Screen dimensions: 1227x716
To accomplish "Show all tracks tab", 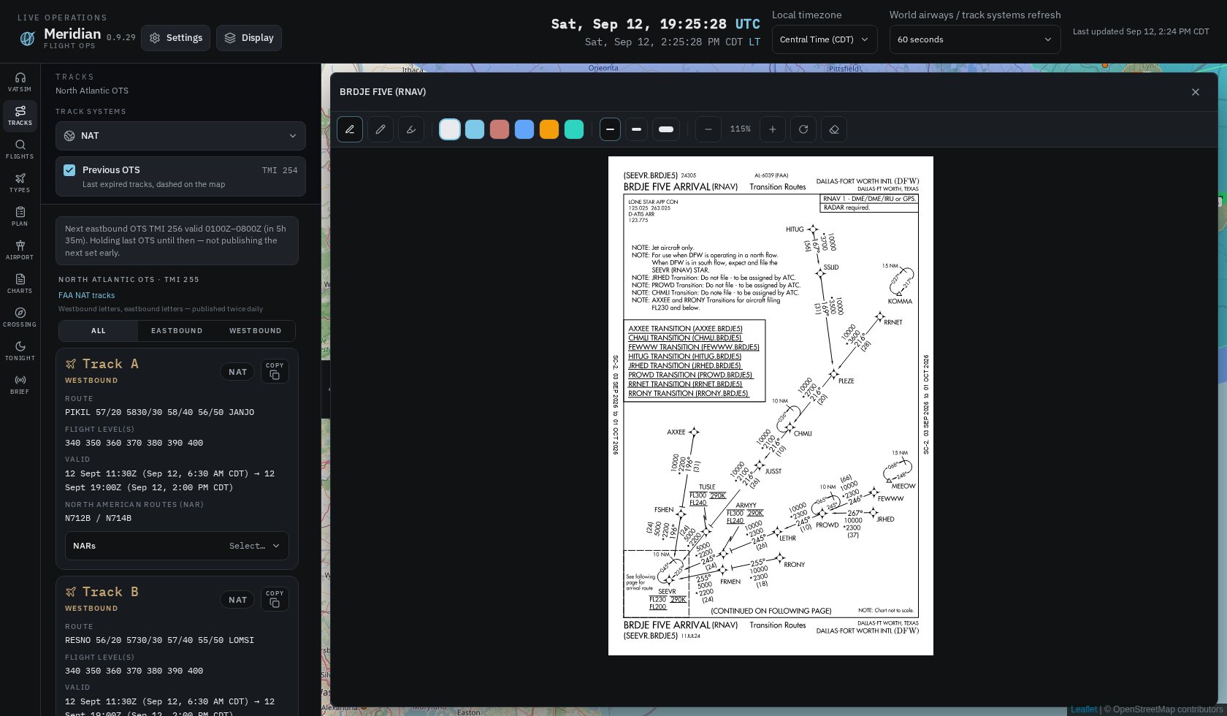I will [x=99, y=331].
